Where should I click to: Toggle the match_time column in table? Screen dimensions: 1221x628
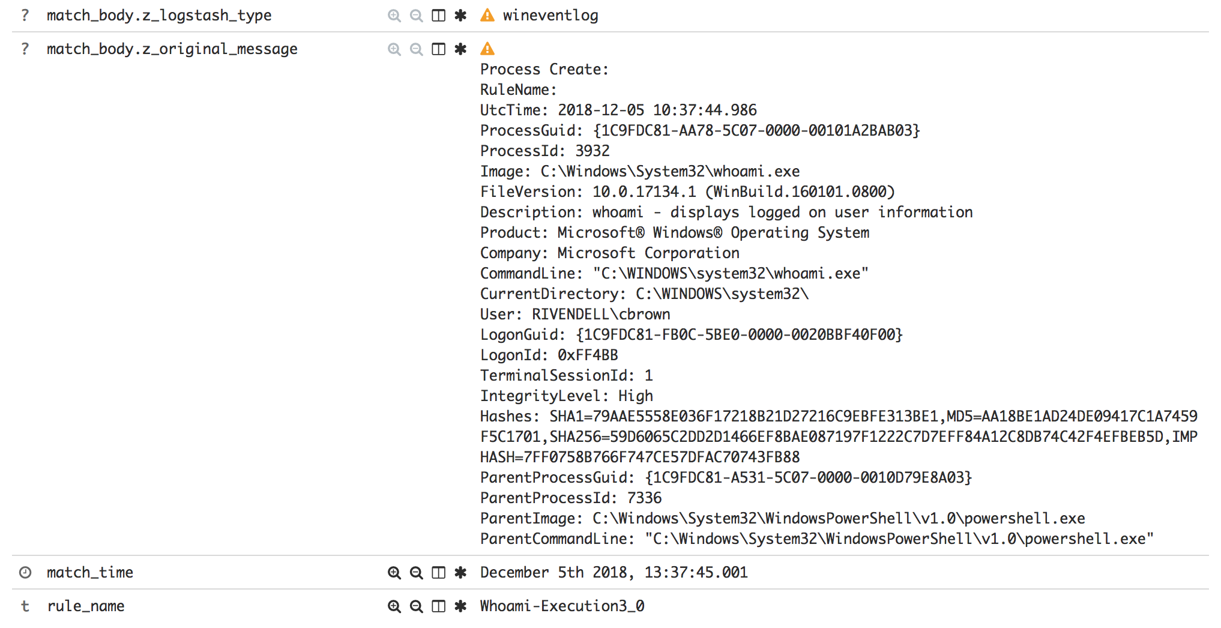pyautogui.click(x=439, y=573)
